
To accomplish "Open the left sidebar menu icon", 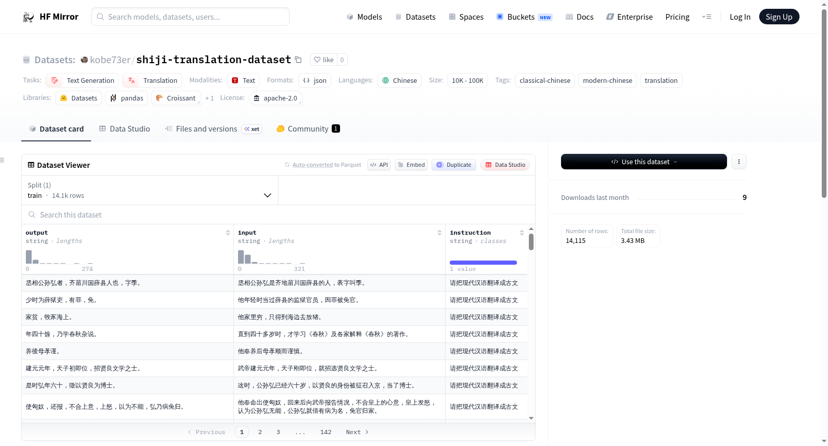I will (2, 160).
